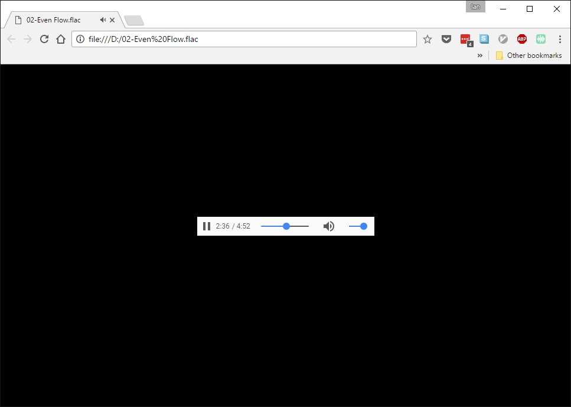This screenshot has height=407, width=571.
Task: Open the Adblock Plus extension
Action: point(522,39)
